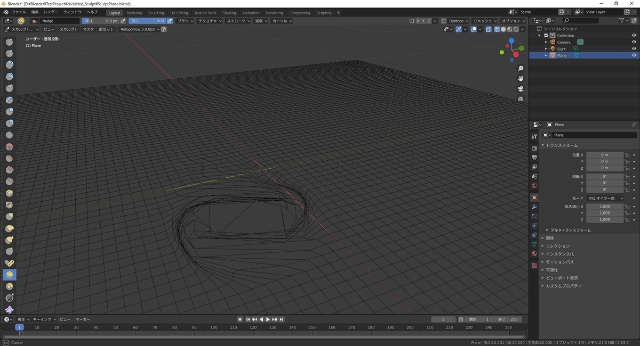Open the World properties tab icon

[534, 186]
